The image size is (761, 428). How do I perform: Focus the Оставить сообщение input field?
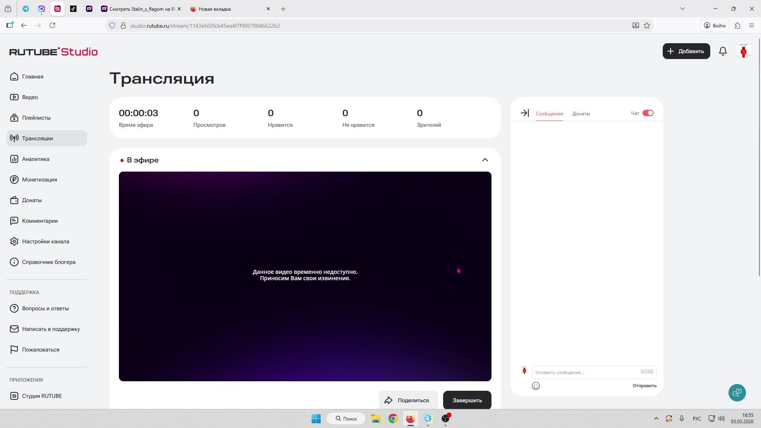pos(586,372)
